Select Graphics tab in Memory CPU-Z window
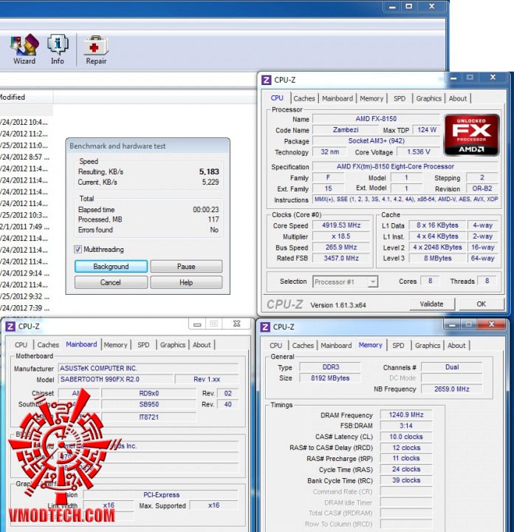Screen dimensions: 514x532 point(428,345)
